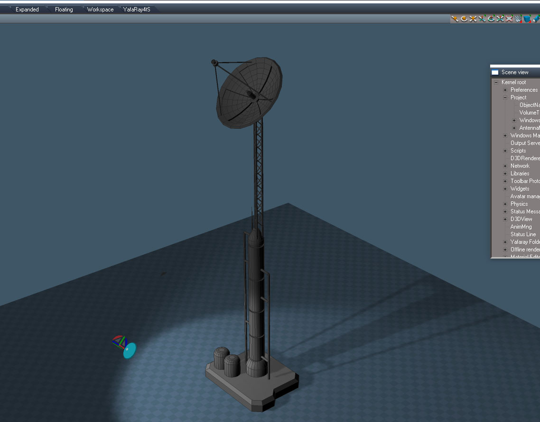Expand the D3DView node
Viewport: 540px width, 422px height.
coord(505,219)
